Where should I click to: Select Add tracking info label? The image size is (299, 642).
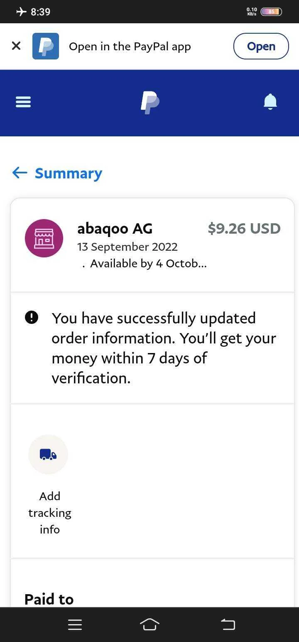pyautogui.click(x=50, y=513)
